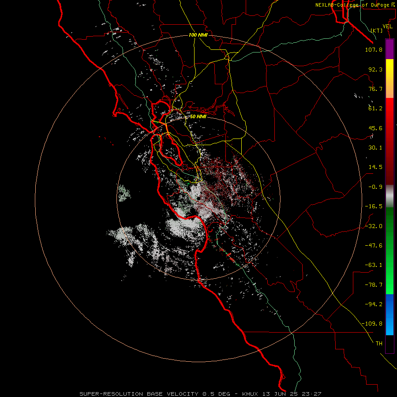Viewport: 397px width, 397px height.
Task: Click the 61.2 velocity scale value
Action: (x=375, y=109)
